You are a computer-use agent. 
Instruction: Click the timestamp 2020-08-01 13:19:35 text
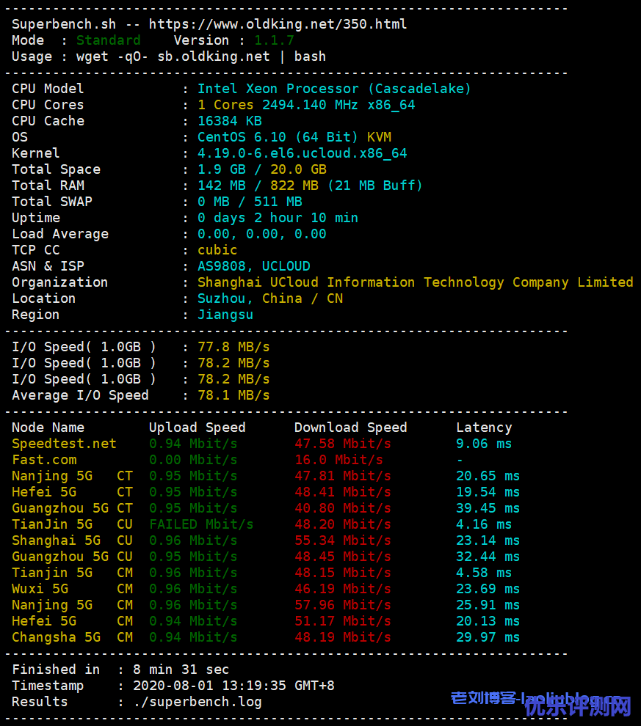click(x=233, y=686)
